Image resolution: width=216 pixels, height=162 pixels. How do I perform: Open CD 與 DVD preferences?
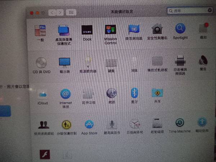pos(41,63)
